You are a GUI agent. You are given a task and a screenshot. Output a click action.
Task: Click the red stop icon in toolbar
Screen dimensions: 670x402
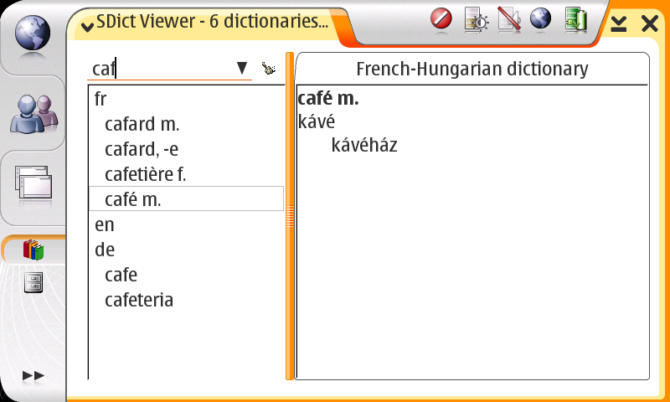click(x=441, y=18)
